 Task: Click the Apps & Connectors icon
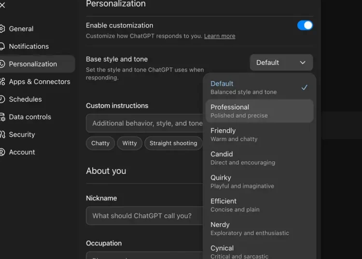2,82
